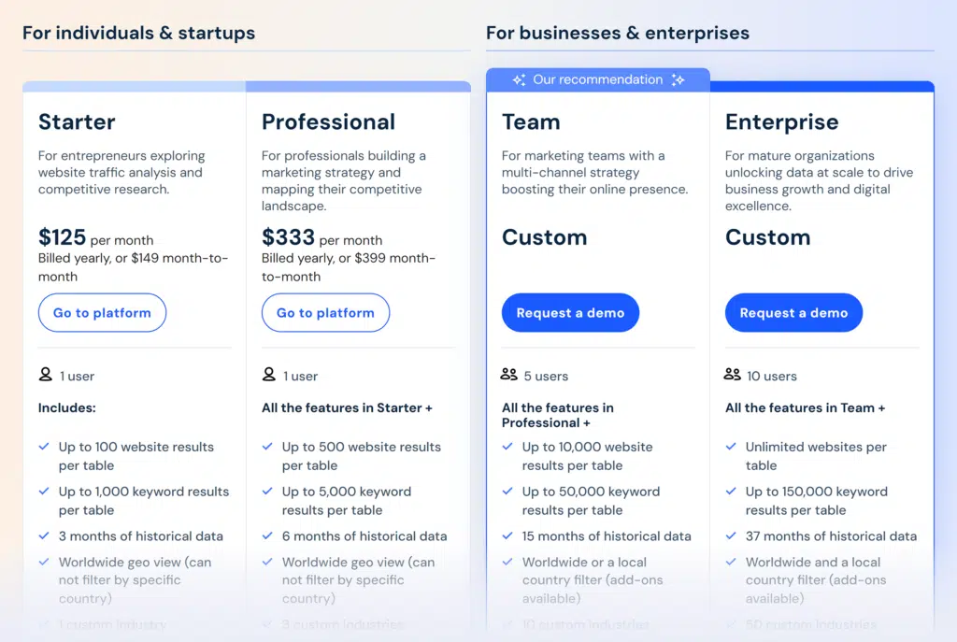Click the left sparkle icon beside Our recommendation
Image resolution: width=957 pixels, height=642 pixels.
[x=519, y=80]
